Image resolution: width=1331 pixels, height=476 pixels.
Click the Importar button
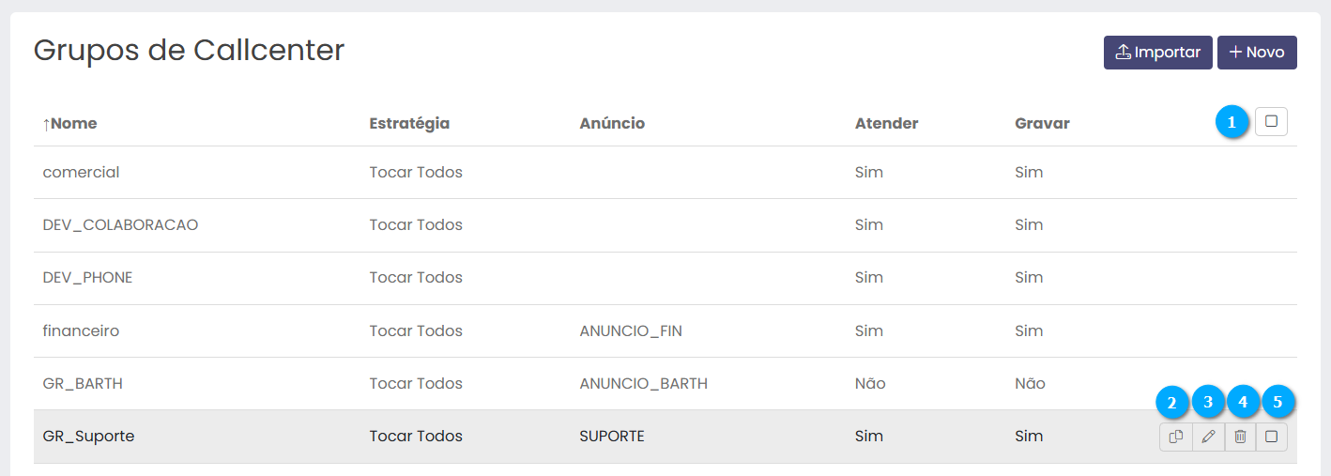pyautogui.click(x=1157, y=53)
